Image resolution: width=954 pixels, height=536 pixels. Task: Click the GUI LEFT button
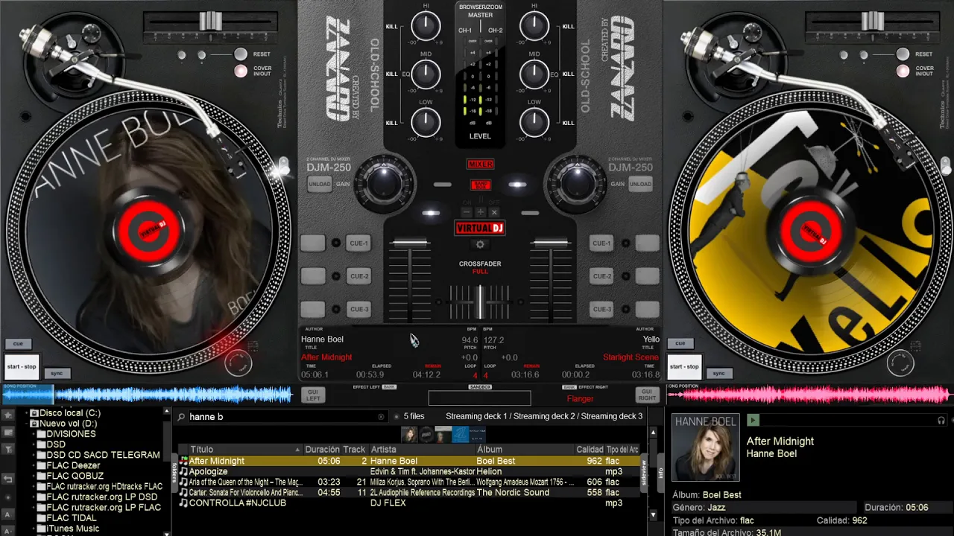pos(314,395)
